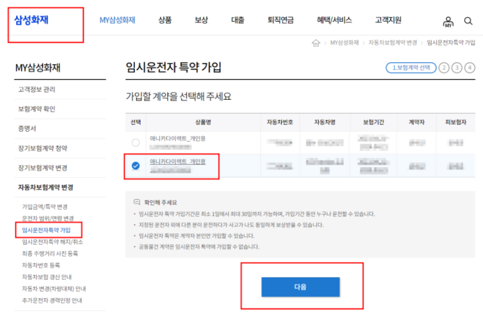The image size is (483, 319).
Task: Open 증명서 in sidebar
Action: pos(27,129)
